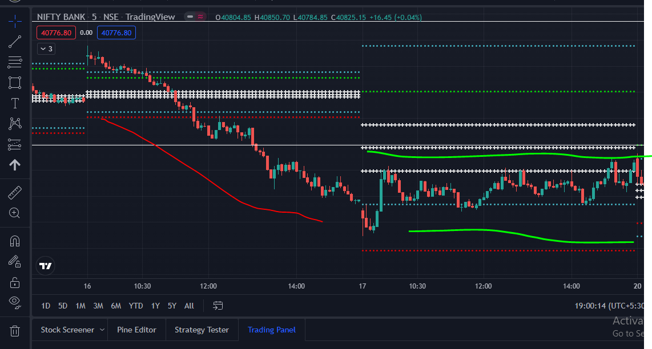This screenshot has width=652, height=349.
Task: Hide all drawings with eye icon
Action: pyautogui.click(x=14, y=302)
